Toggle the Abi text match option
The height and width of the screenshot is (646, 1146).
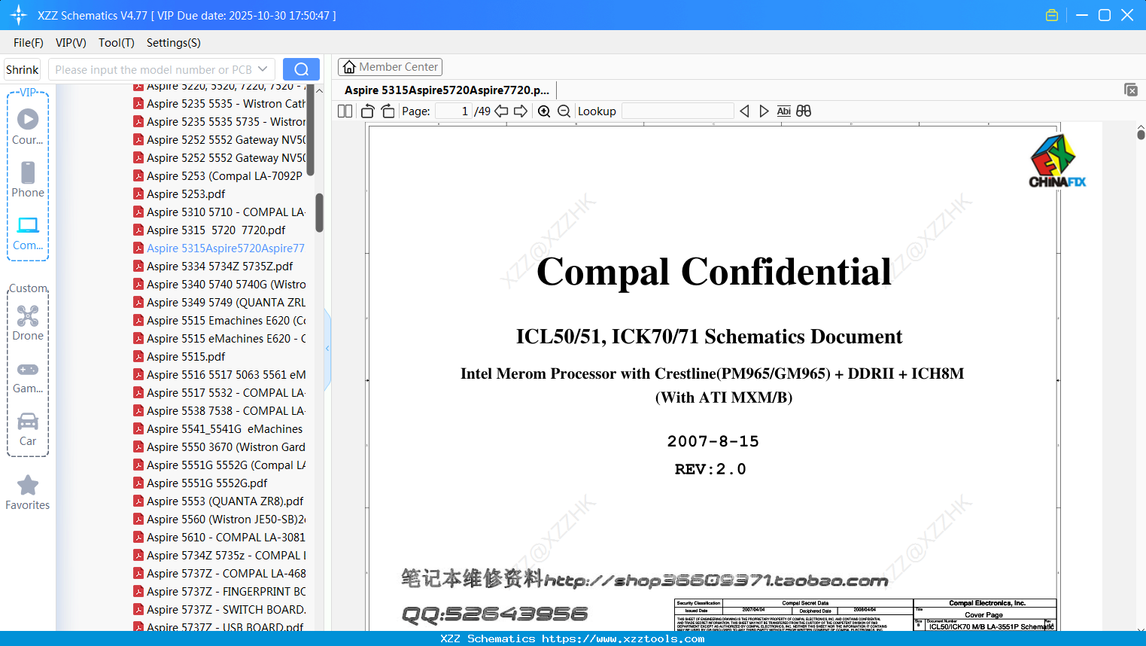point(784,111)
